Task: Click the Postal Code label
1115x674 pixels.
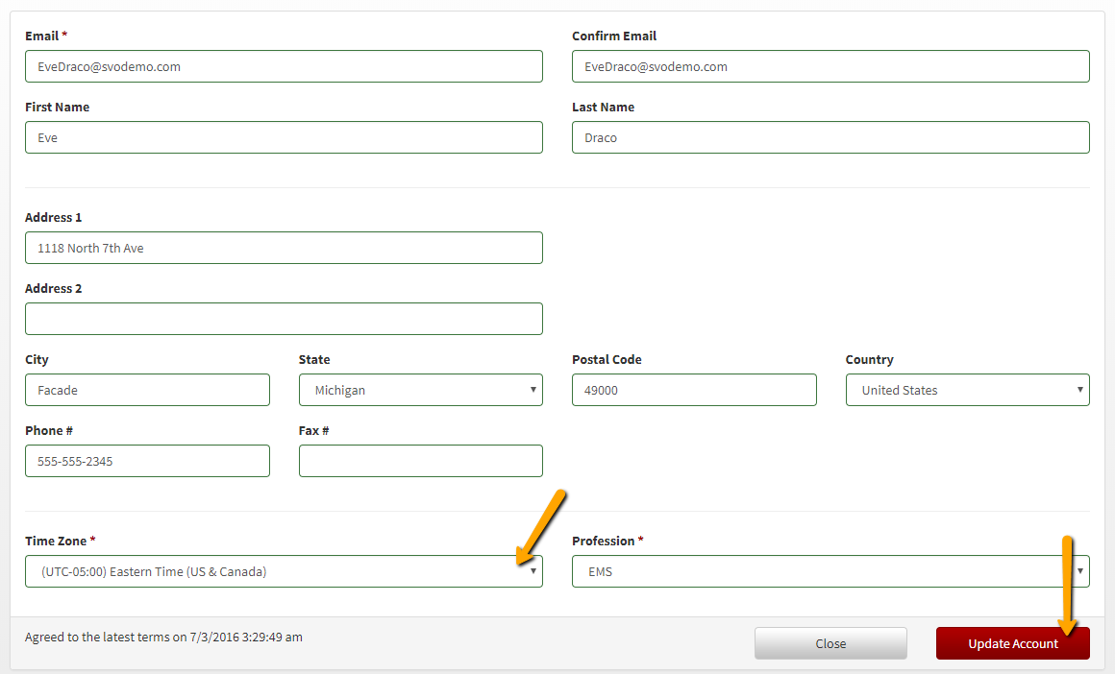Action: [x=607, y=359]
